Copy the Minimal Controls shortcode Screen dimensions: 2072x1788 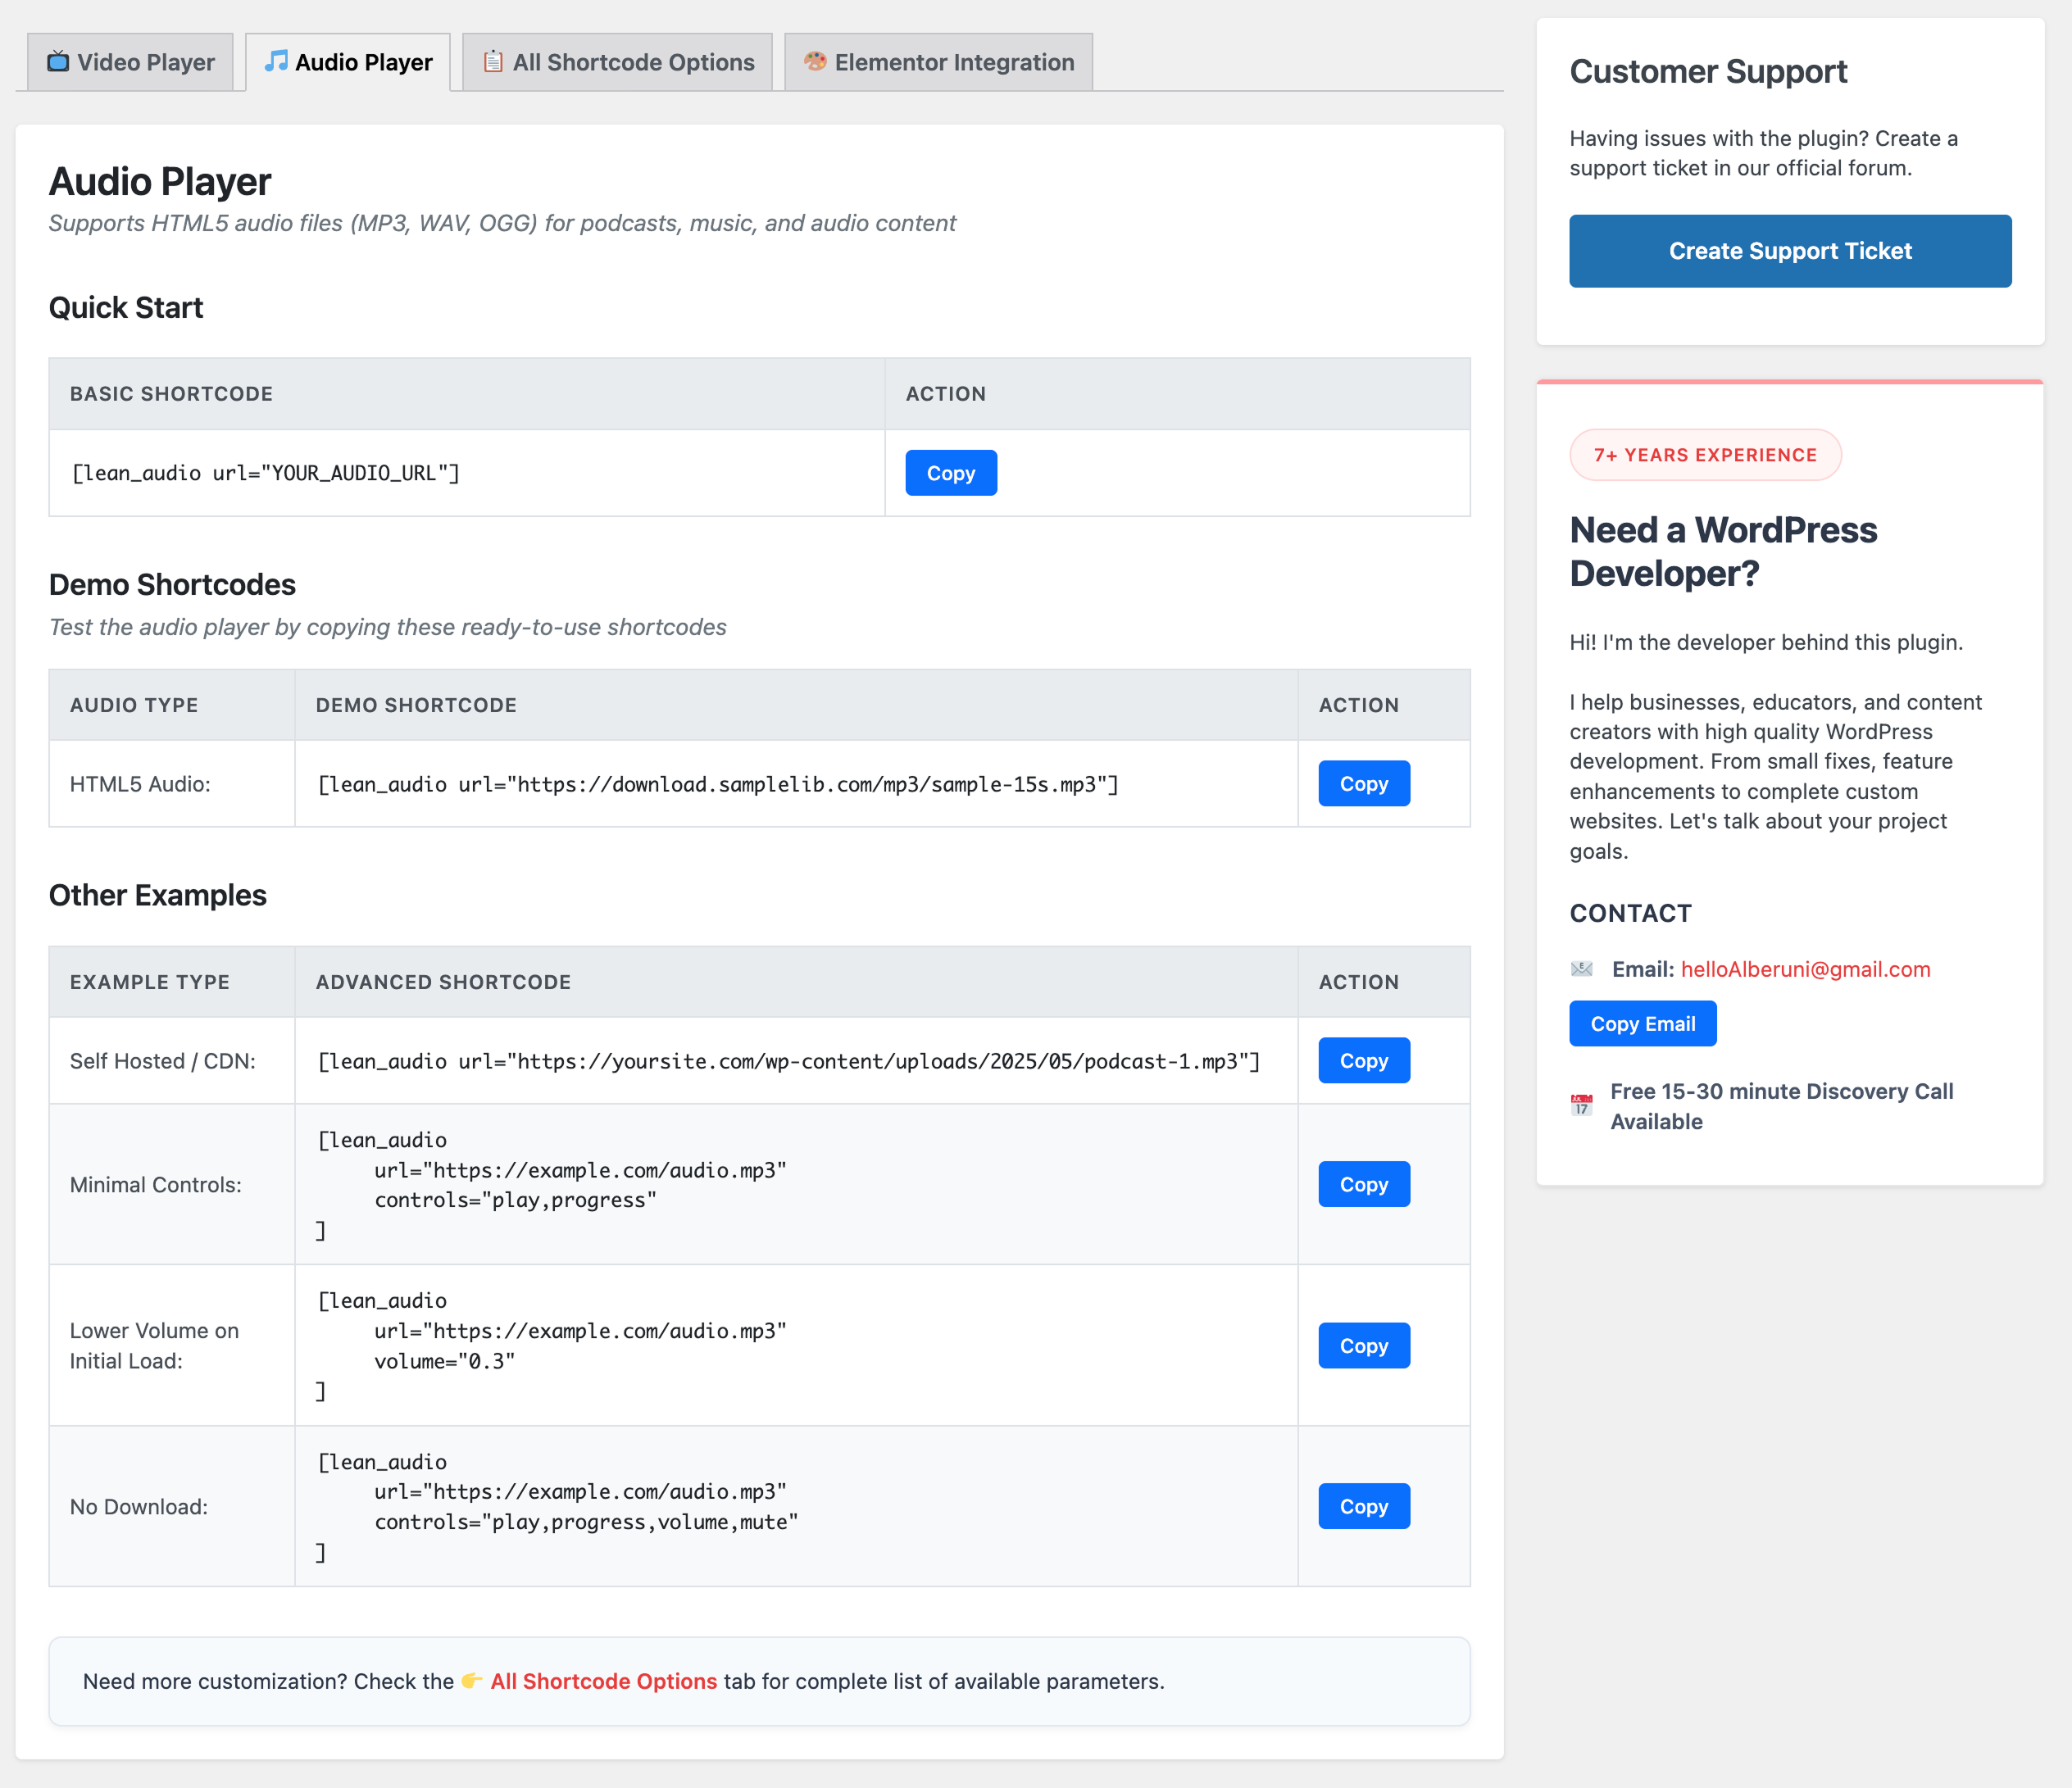click(1363, 1184)
